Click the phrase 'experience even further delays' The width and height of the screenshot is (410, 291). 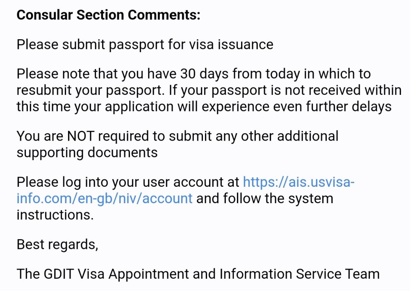(x=296, y=107)
